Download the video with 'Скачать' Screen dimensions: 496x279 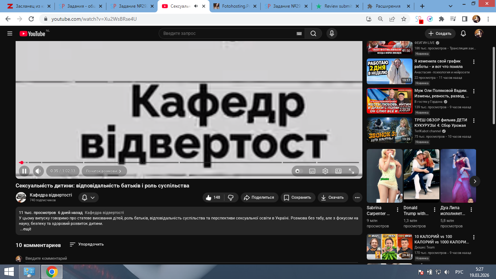point(333,198)
